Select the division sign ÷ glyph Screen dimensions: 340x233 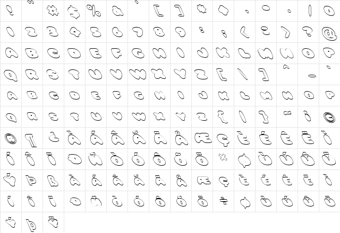[223, 201]
